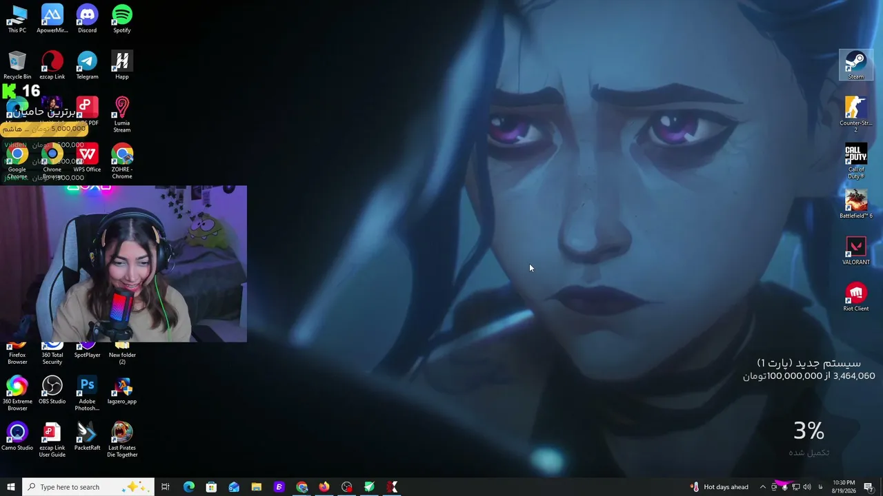Open the notification center with 7 notifications
Image resolution: width=883 pixels, height=496 pixels.
click(x=869, y=487)
